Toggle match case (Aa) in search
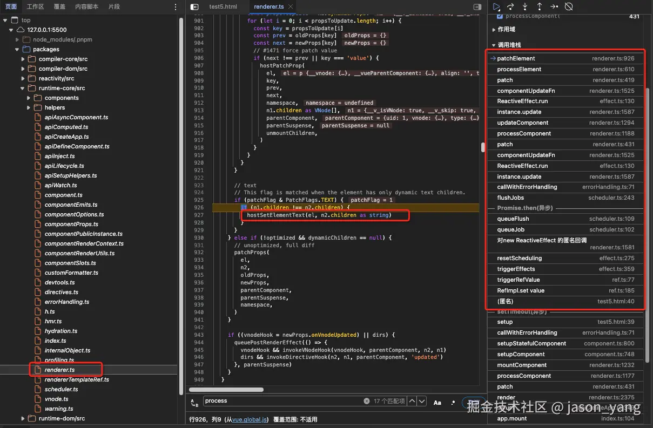 [437, 402]
